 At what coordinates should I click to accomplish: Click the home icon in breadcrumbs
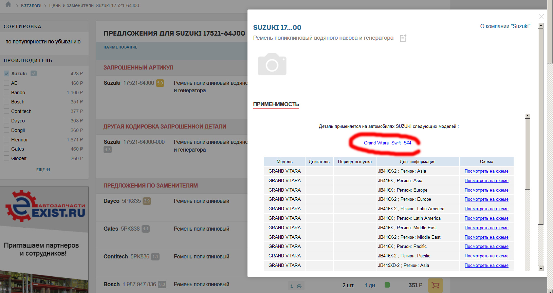(x=8, y=5)
